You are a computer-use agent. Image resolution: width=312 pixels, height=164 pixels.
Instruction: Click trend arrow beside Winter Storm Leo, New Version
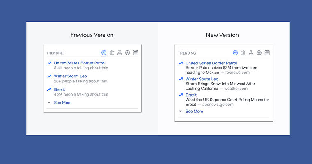pos(181,79)
